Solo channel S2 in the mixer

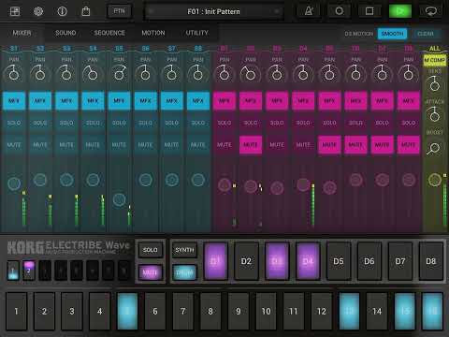40,123
